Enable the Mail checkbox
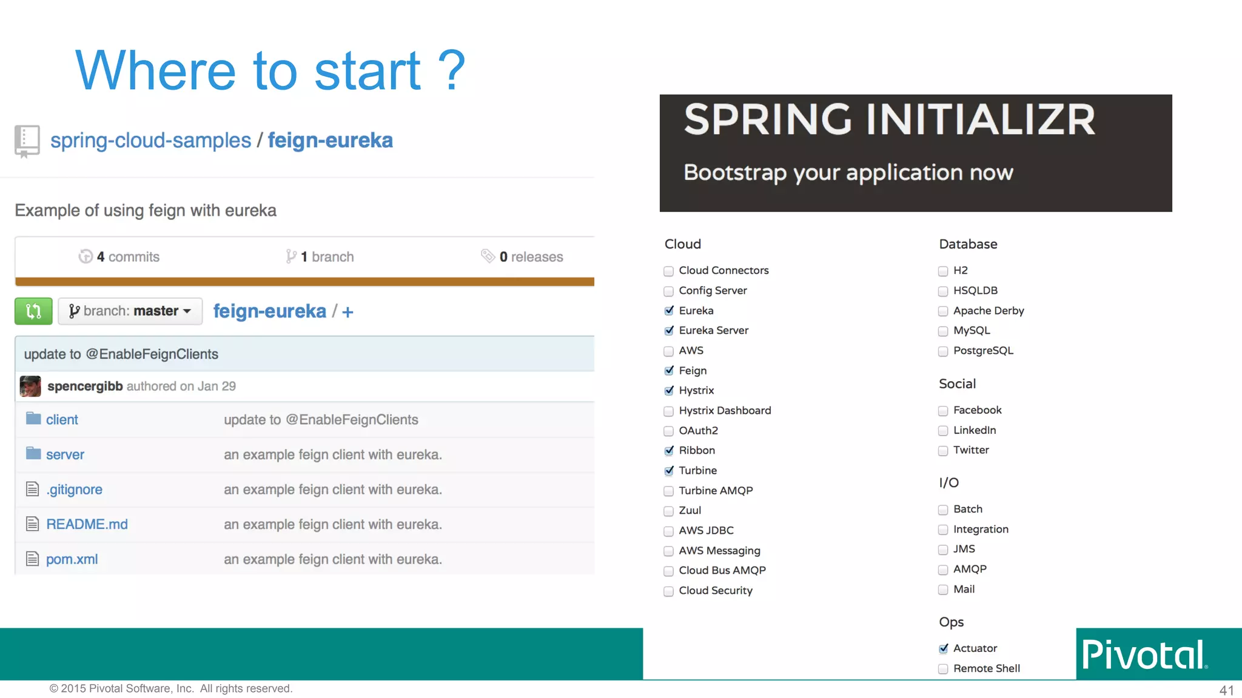Viewport: 1242px width, 698px height. click(x=943, y=590)
